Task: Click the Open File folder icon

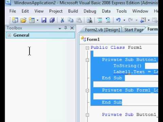Action: pos(23,20)
